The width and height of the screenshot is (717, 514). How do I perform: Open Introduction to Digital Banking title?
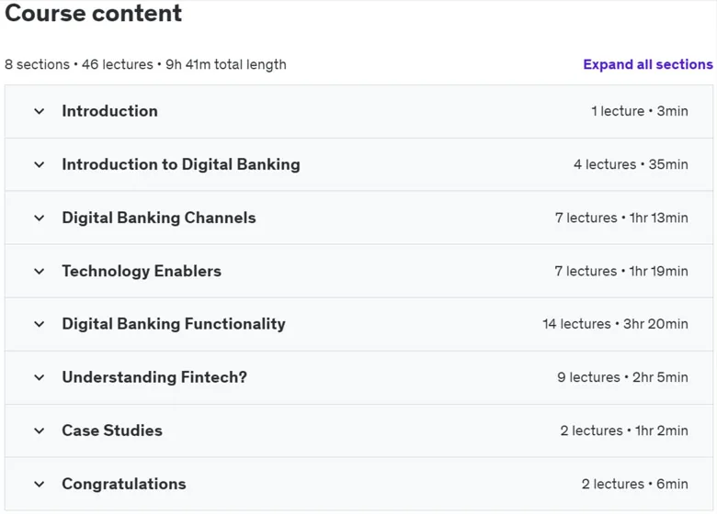[181, 164]
